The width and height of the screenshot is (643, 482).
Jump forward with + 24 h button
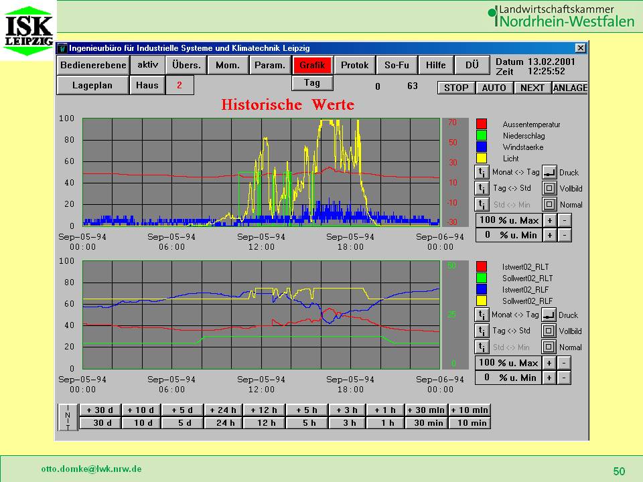222,410
